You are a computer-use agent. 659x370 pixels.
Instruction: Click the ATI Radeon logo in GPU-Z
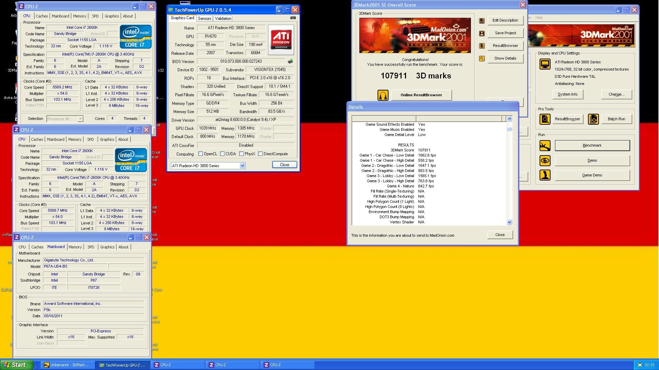coord(281,39)
